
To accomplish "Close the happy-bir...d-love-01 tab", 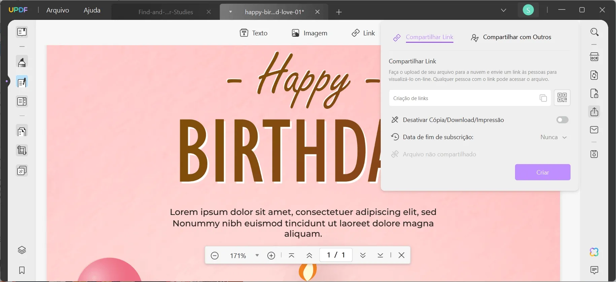I will (x=317, y=12).
